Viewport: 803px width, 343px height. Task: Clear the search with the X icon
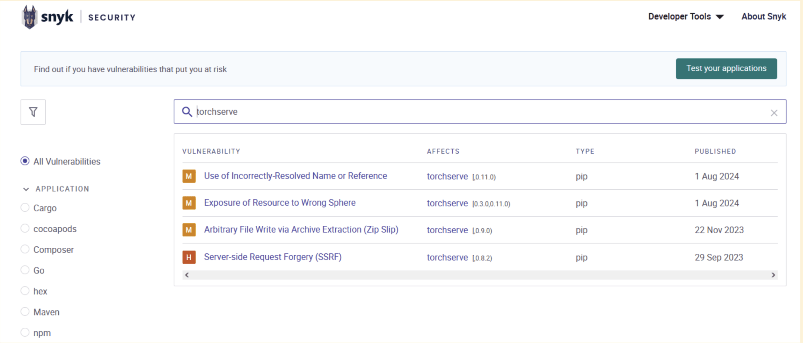[774, 113]
